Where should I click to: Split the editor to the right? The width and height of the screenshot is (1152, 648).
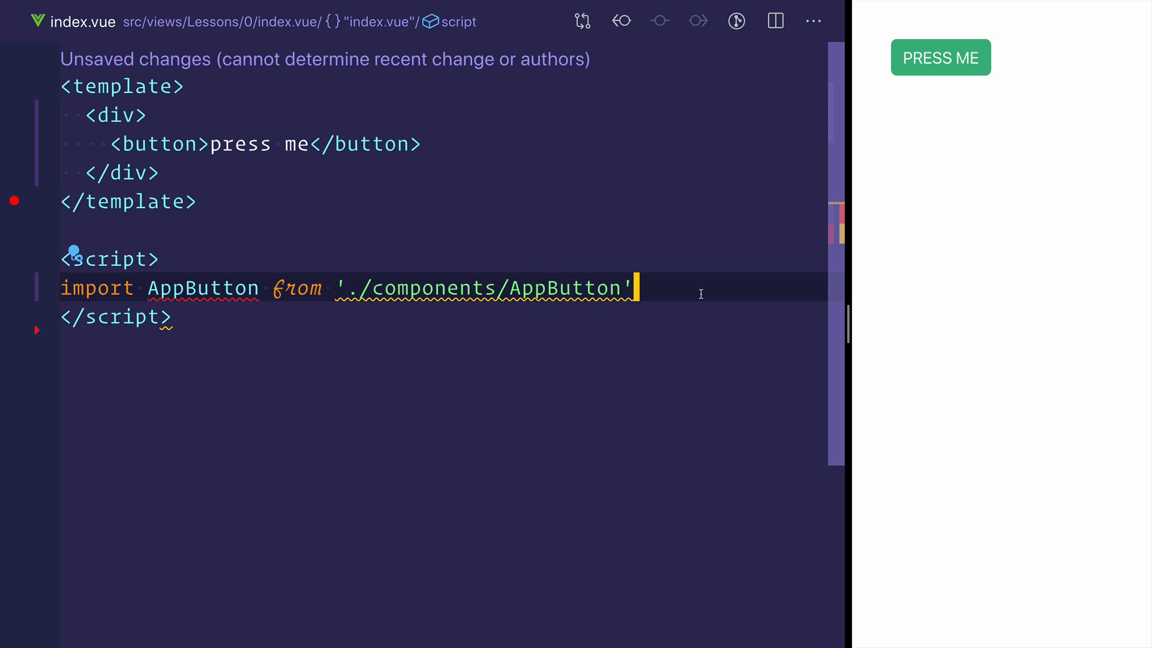775,21
